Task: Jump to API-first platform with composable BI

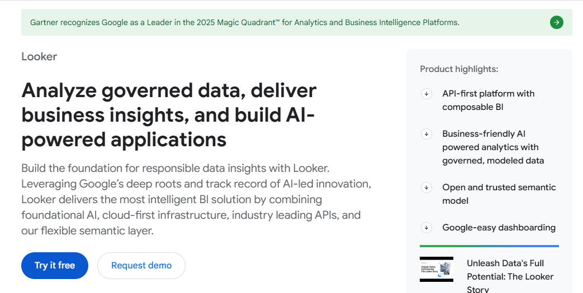Action: pos(488,100)
